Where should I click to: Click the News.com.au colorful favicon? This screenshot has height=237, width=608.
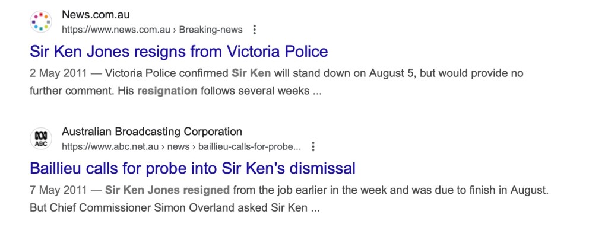click(41, 22)
